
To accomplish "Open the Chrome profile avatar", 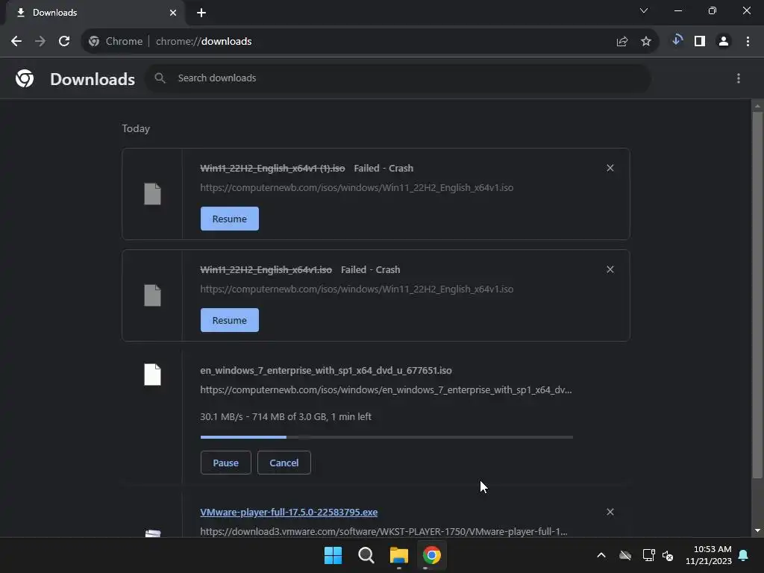I will click(724, 42).
